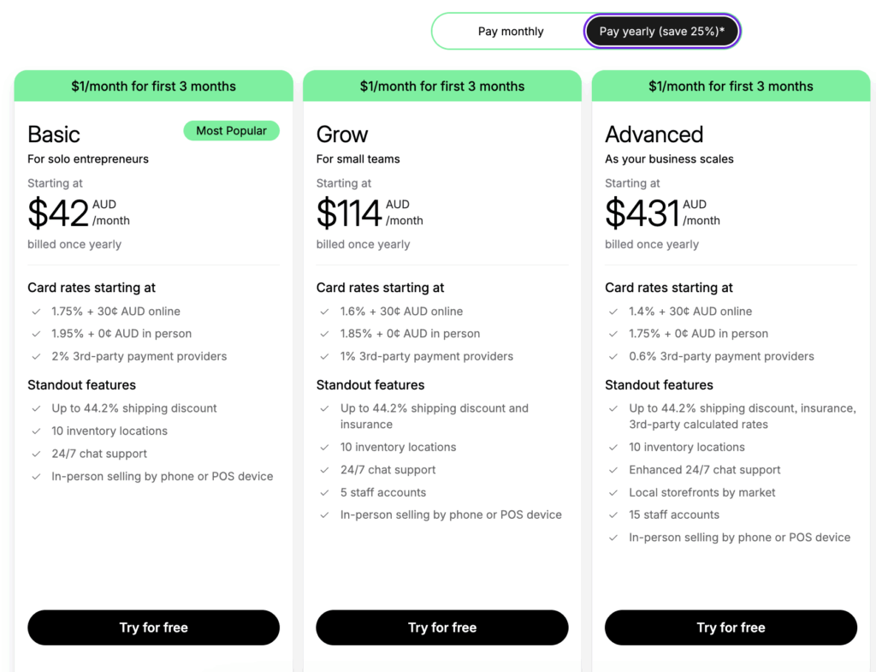876x672 pixels.
Task: Switch to Pay monthly billing
Action: pos(511,32)
